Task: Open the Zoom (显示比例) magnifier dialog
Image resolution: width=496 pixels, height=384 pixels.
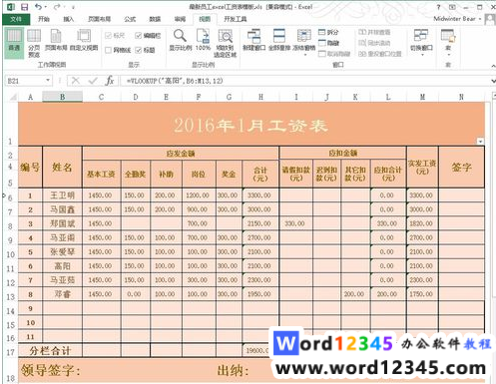Action: coord(180,40)
